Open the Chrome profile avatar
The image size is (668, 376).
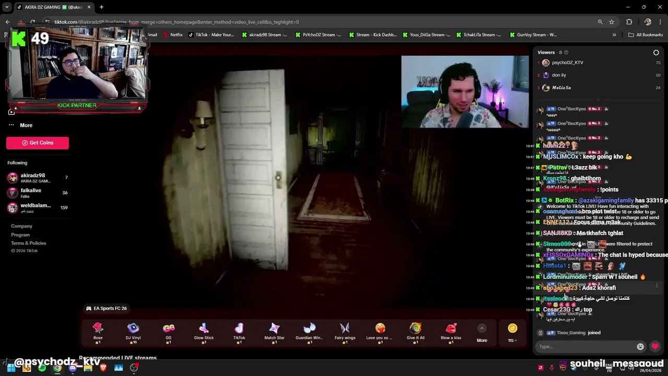click(x=648, y=22)
